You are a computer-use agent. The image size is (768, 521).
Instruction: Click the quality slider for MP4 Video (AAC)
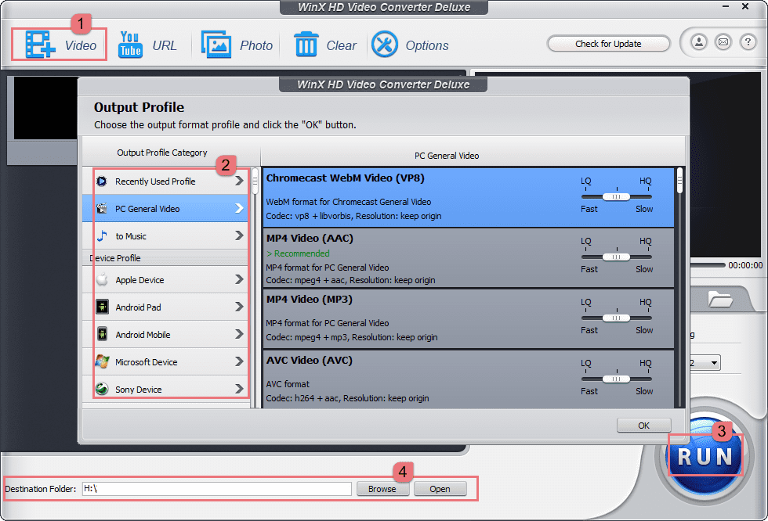click(615, 257)
